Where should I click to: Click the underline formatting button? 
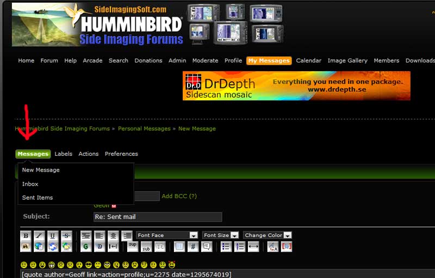tap(52, 236)
